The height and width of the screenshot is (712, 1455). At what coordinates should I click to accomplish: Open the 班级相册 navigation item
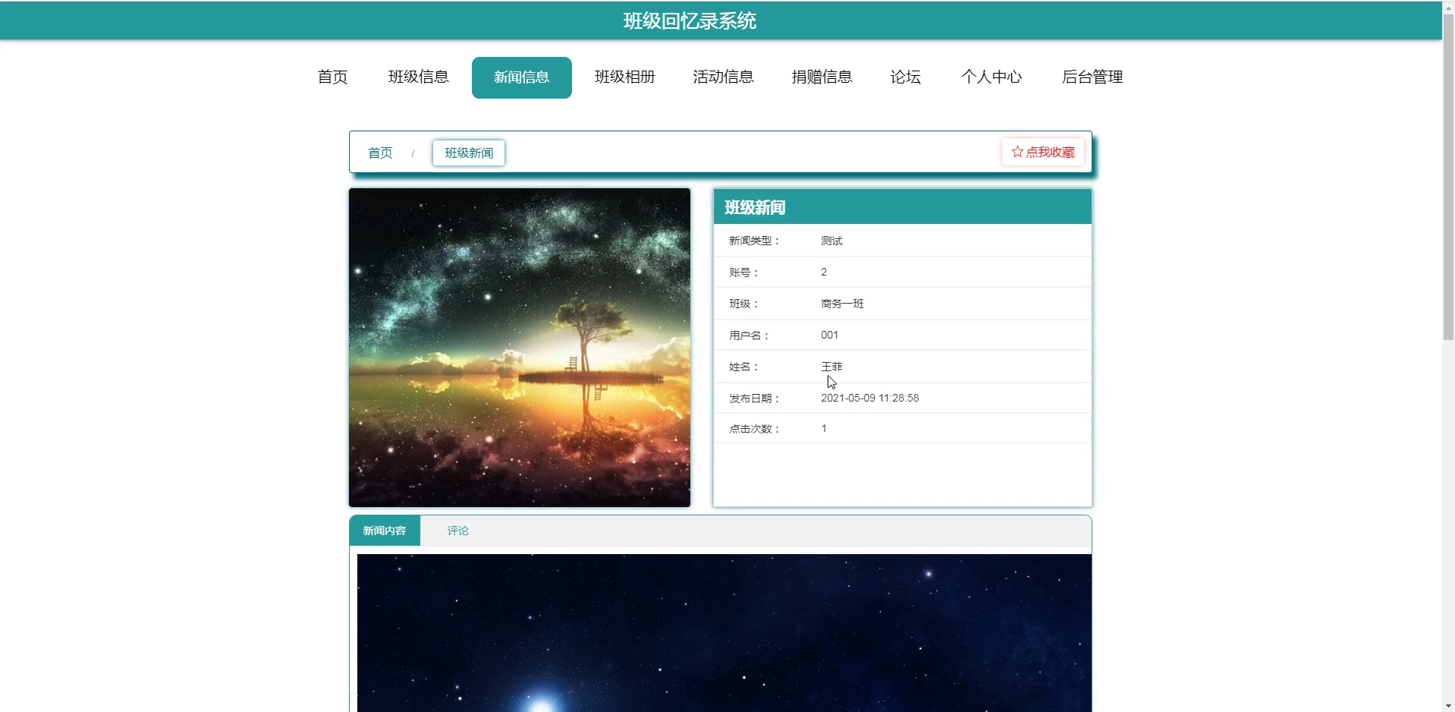point(624,77)
